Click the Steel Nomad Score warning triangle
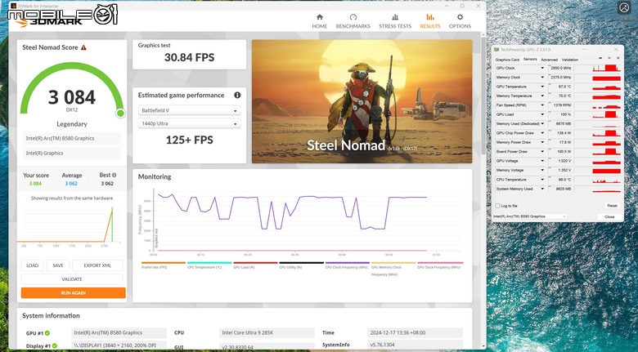The image size is (638, 352). 83,47
